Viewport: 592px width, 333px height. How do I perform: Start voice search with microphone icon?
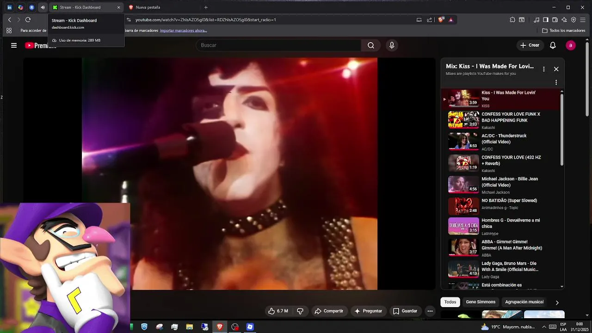tap(392, 45)
